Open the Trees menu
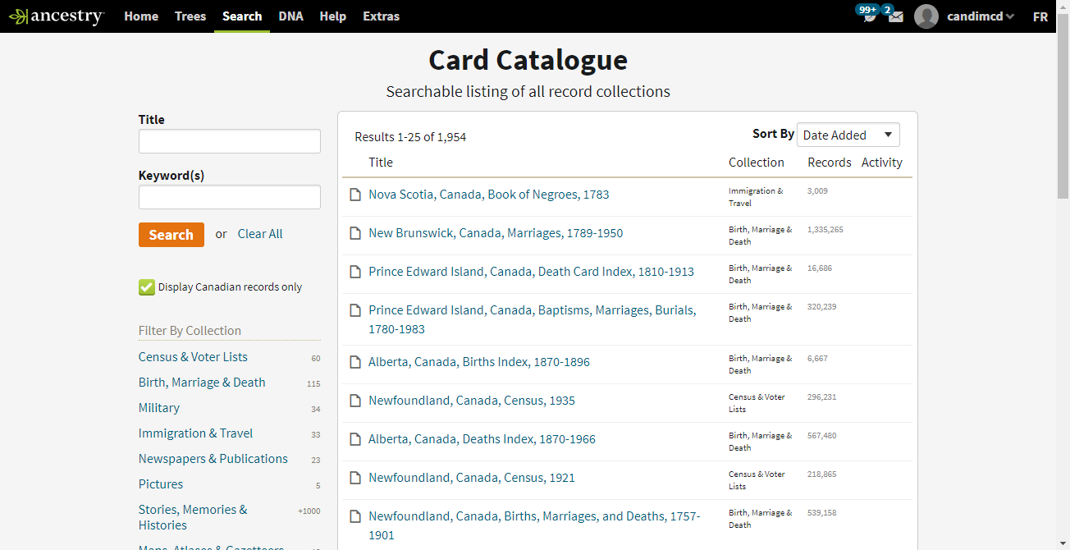 pos(190,16)
